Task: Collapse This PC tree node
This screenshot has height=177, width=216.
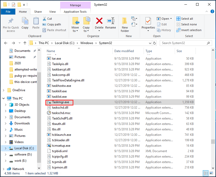Action: [4, 98]
